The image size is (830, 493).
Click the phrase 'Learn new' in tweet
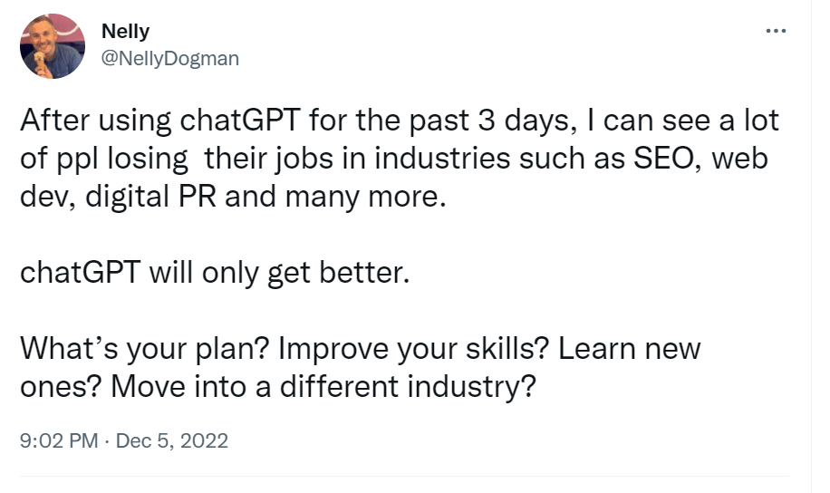point(630,349)
